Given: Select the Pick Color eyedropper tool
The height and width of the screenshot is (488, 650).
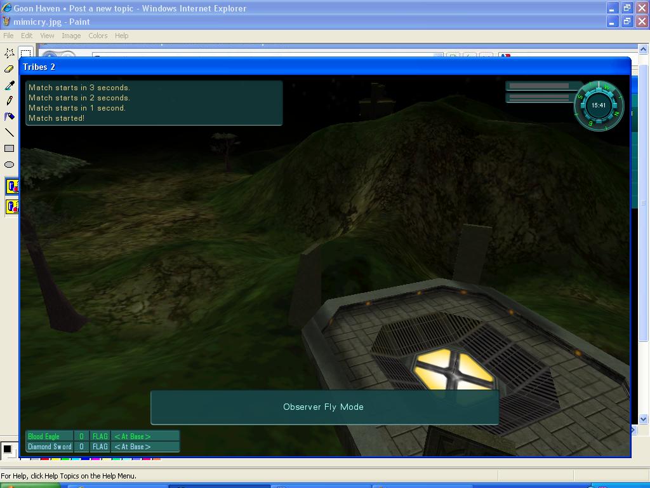Looking at the screenshot, I should [x=9, y=85].
